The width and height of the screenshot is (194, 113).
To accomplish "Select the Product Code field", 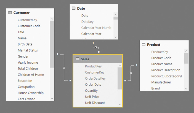I will pos(161,58).
